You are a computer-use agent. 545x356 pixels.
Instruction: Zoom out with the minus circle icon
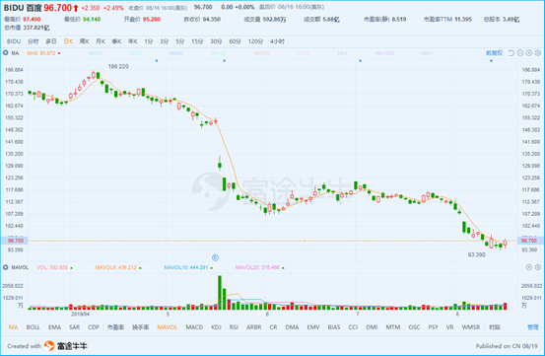point(520,53)
